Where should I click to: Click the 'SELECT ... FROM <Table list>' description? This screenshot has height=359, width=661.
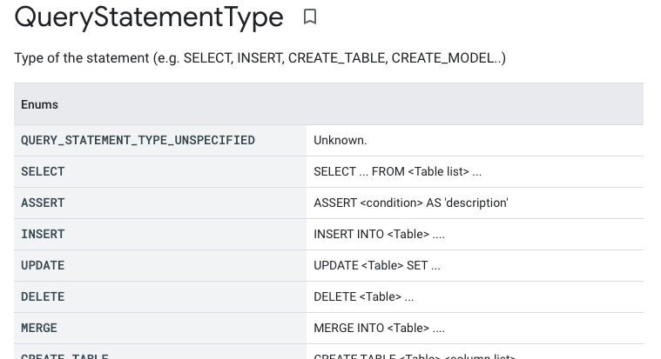pyautogui.click(x=397, y=171)
